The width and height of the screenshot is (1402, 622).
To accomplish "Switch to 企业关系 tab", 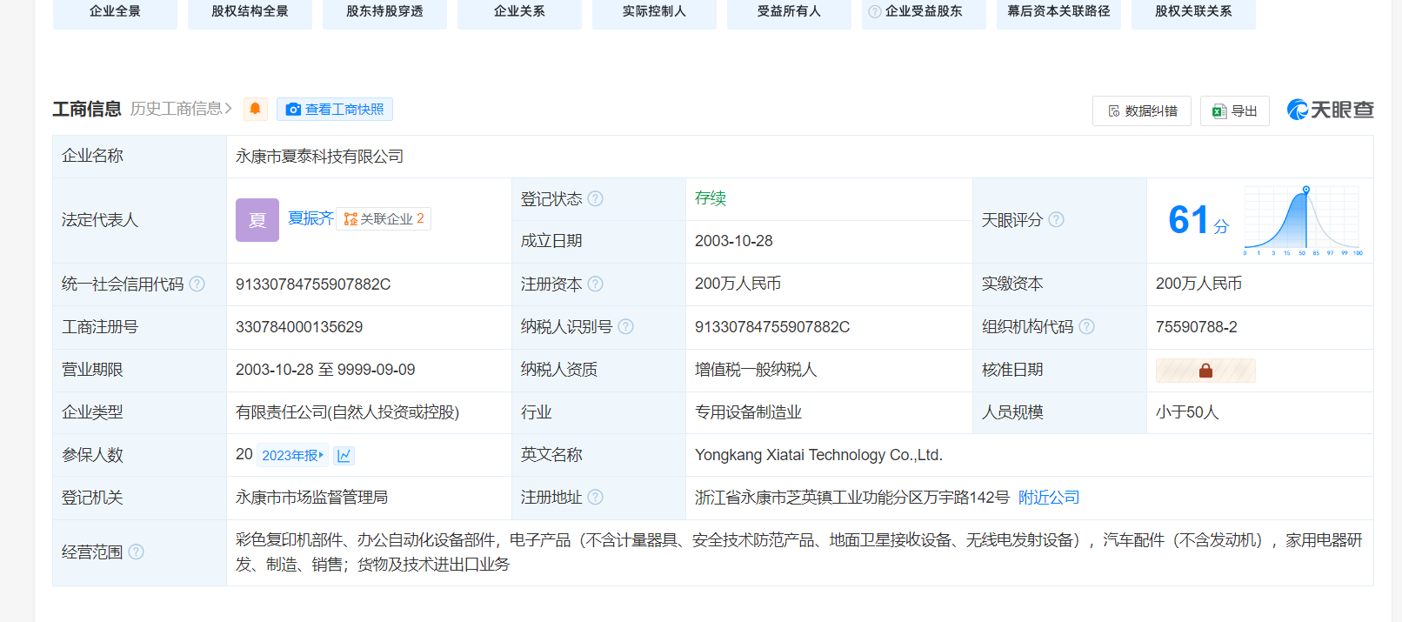I will tap(519, 12).
